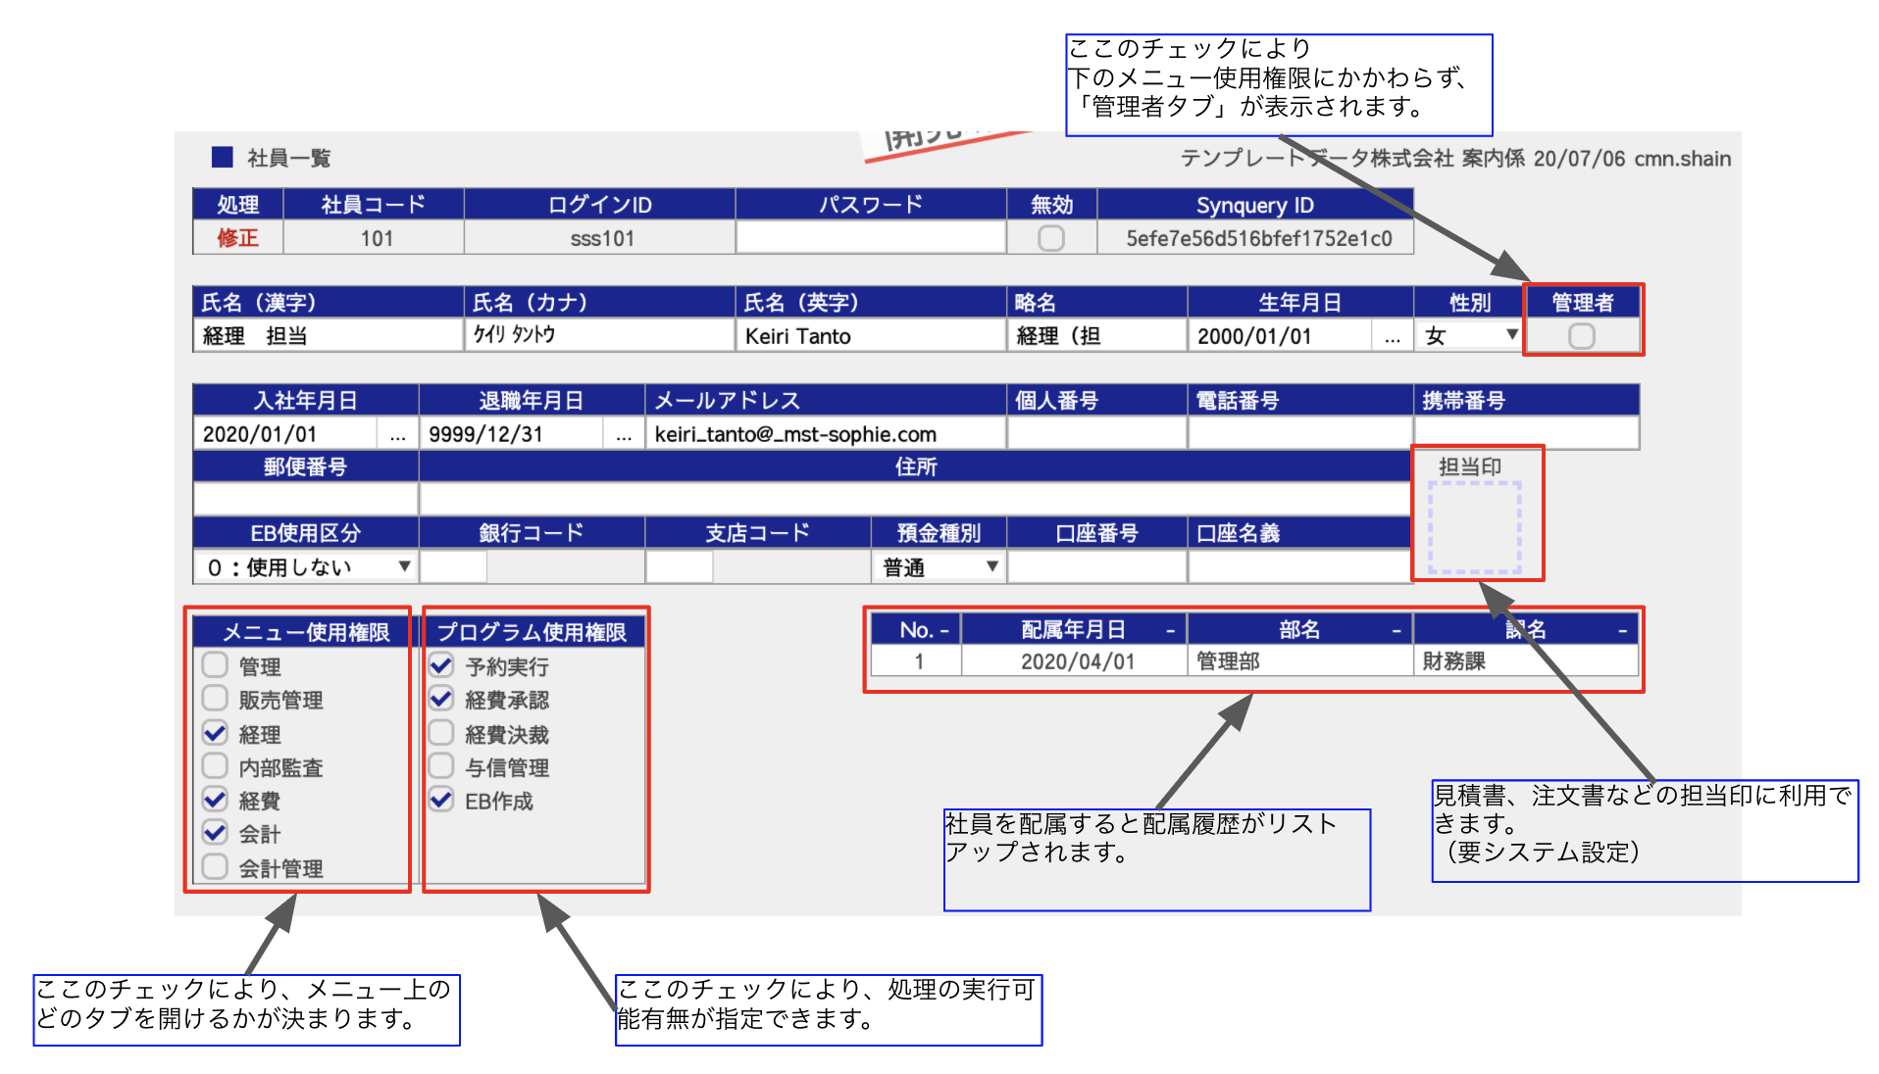This screenshot has width=1879, height=1074.
Task: Click the 個人番号 field
Action: click(x=1097, y=434)
